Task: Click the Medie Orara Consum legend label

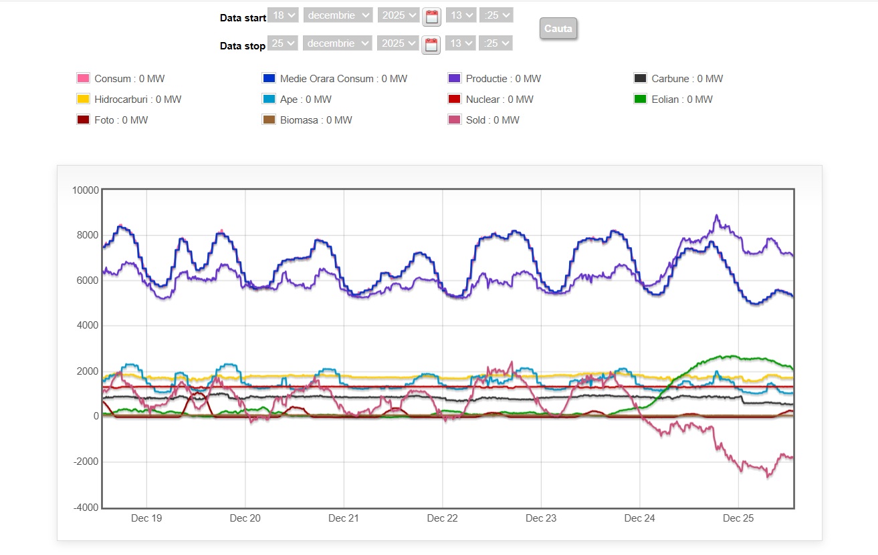Action: click(x=343, y=79)
